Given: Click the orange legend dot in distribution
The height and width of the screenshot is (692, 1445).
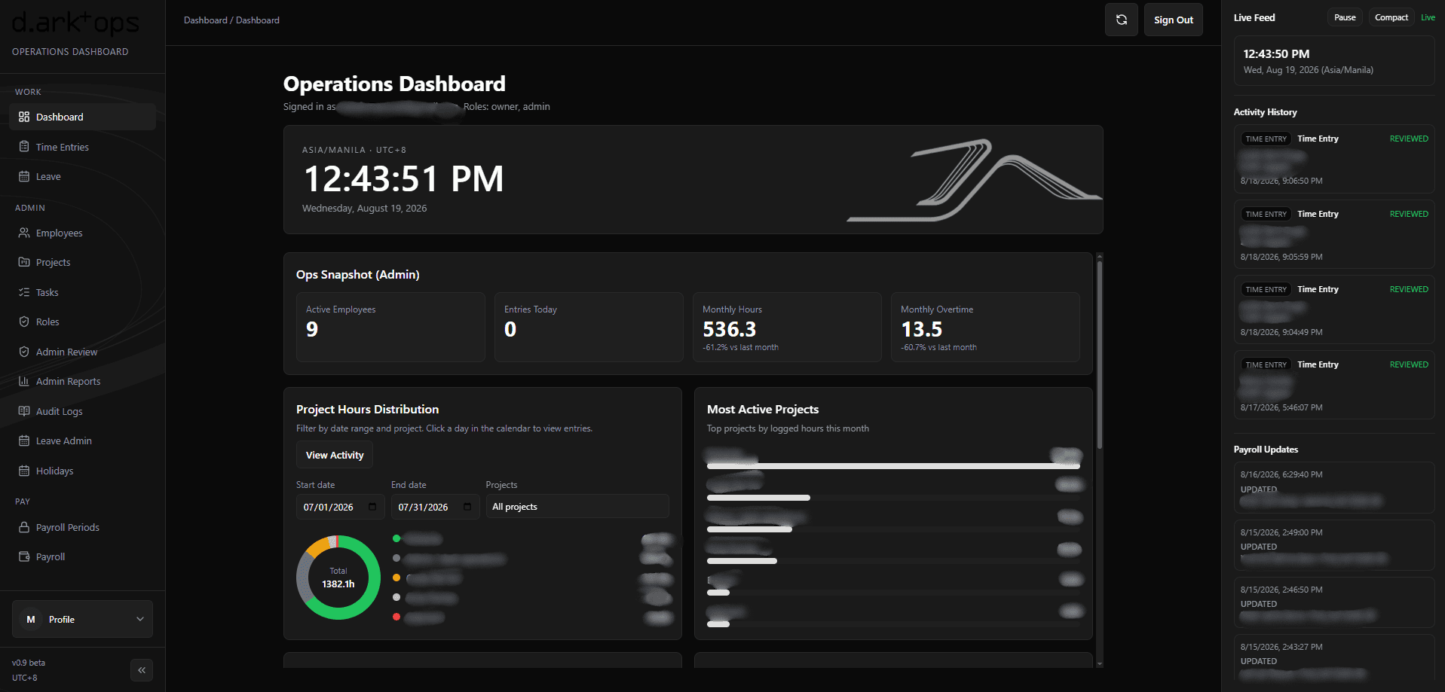Looking at the screenshot, I should pos(396,578).
